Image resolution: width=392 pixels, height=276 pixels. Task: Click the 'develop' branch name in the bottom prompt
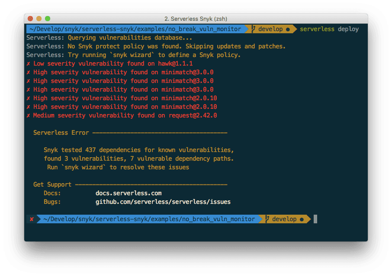(284, 219)
